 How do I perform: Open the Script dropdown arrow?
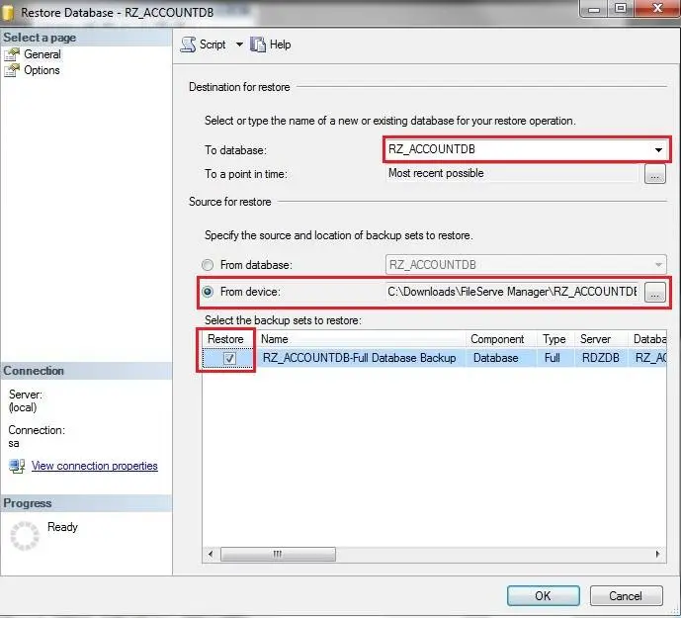point(239,44)
